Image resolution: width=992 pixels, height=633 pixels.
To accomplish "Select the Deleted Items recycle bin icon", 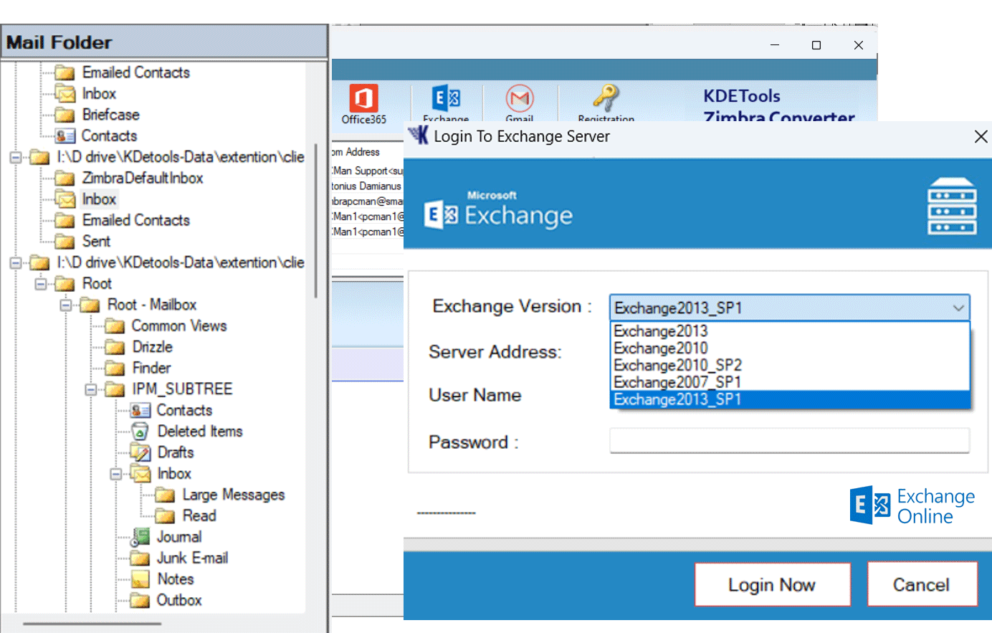I will tap(140, 432).
